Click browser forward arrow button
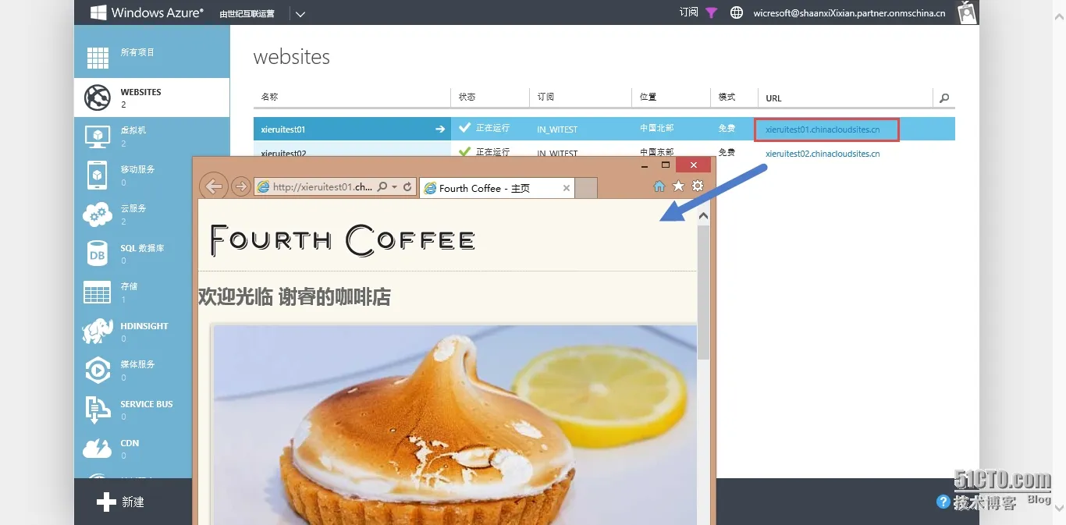The height and width of the screenshot is (525, 1066). tap(241, 187)
